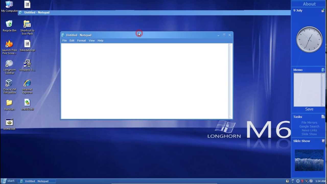Screen dimensions: 327x184
Task: Select the Shortcut to Isso Pack icon
Action: [x=27, y=28]
